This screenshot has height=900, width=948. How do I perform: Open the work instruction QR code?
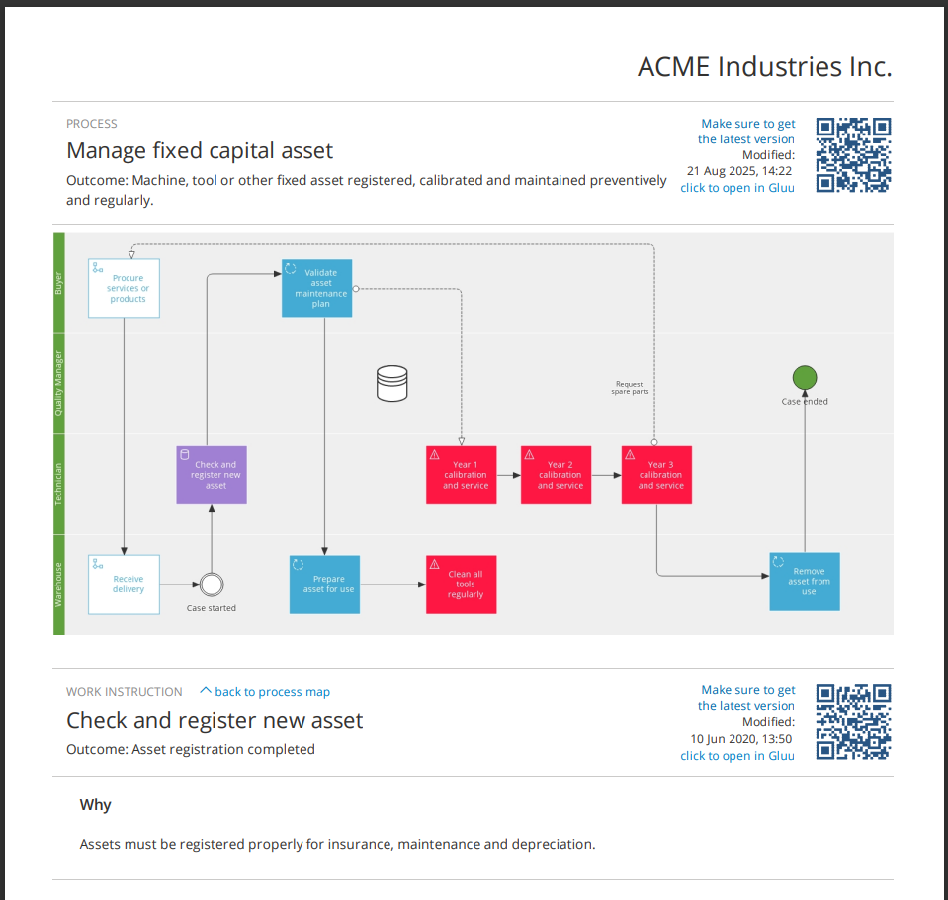(x=854, y=722)
